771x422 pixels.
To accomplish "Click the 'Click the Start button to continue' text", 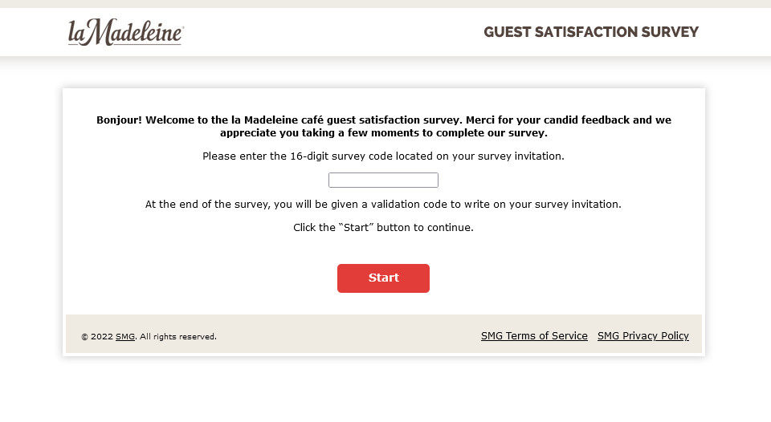I will [383, 227].
